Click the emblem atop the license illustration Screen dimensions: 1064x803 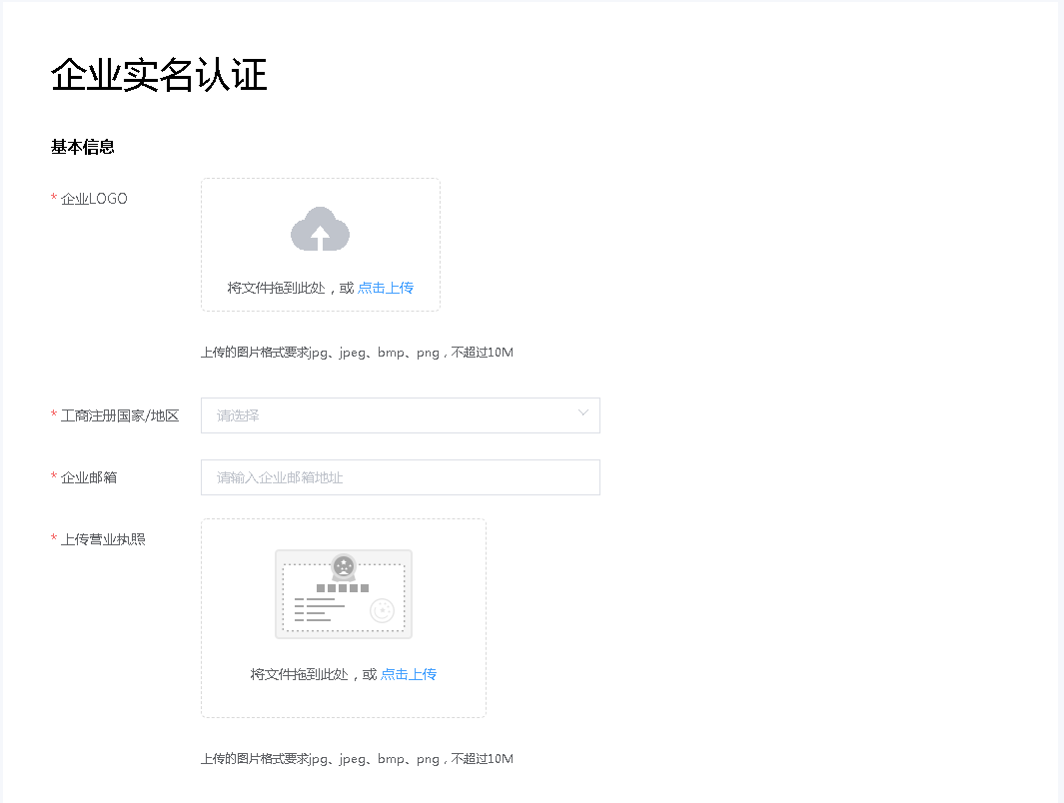(344, 566)
